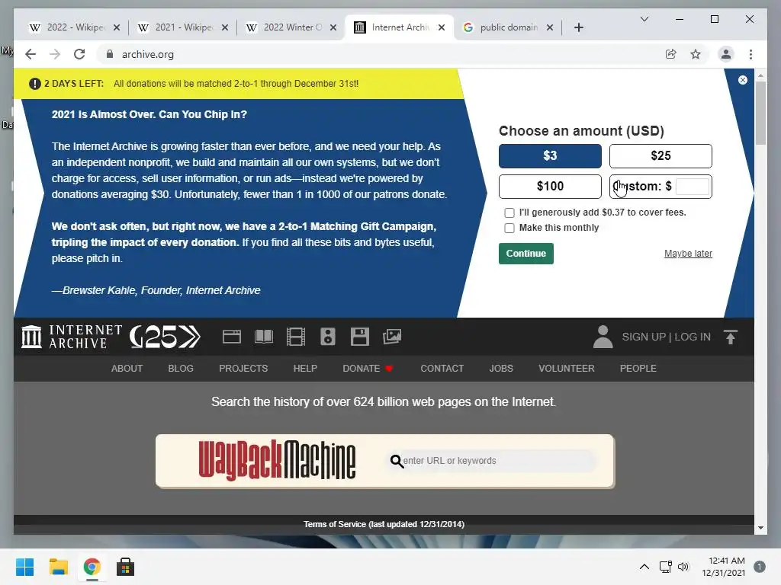Go back with the browser back arrow
The height and width of the screenshot is (585, 781).
tap(31, 54)
